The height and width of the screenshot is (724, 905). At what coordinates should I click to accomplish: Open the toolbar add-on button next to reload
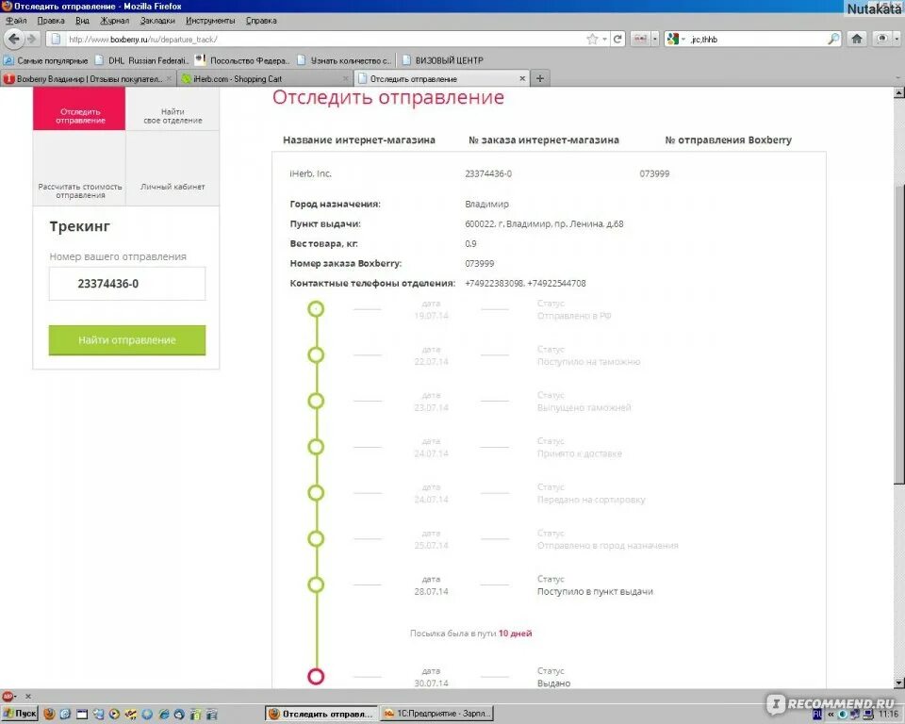(640, 39)
